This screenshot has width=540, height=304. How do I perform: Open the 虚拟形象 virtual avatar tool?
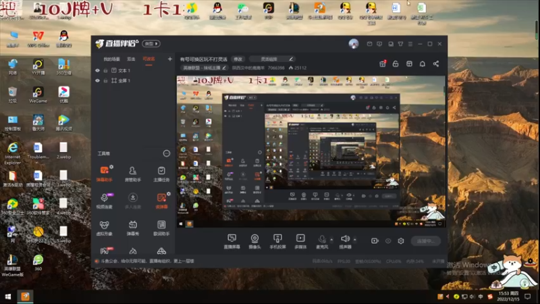[105, 228]
